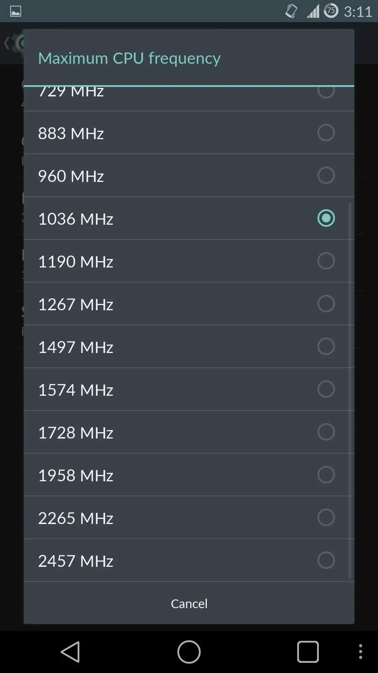
Task: Tap the picture notification icon in status bar
Action: pyautogui.click(x=16, y=12)
